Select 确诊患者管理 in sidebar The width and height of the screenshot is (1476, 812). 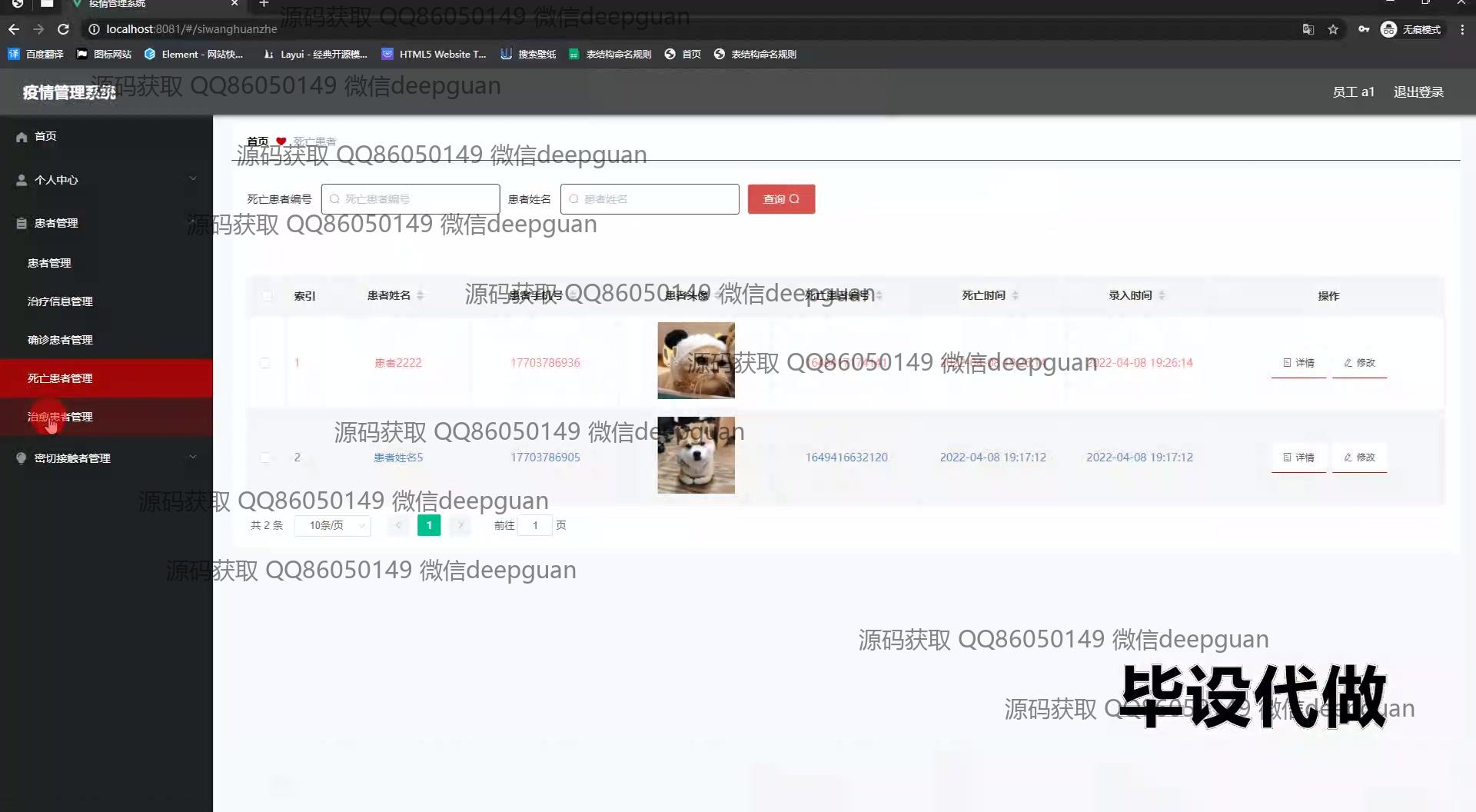point(60,340)
